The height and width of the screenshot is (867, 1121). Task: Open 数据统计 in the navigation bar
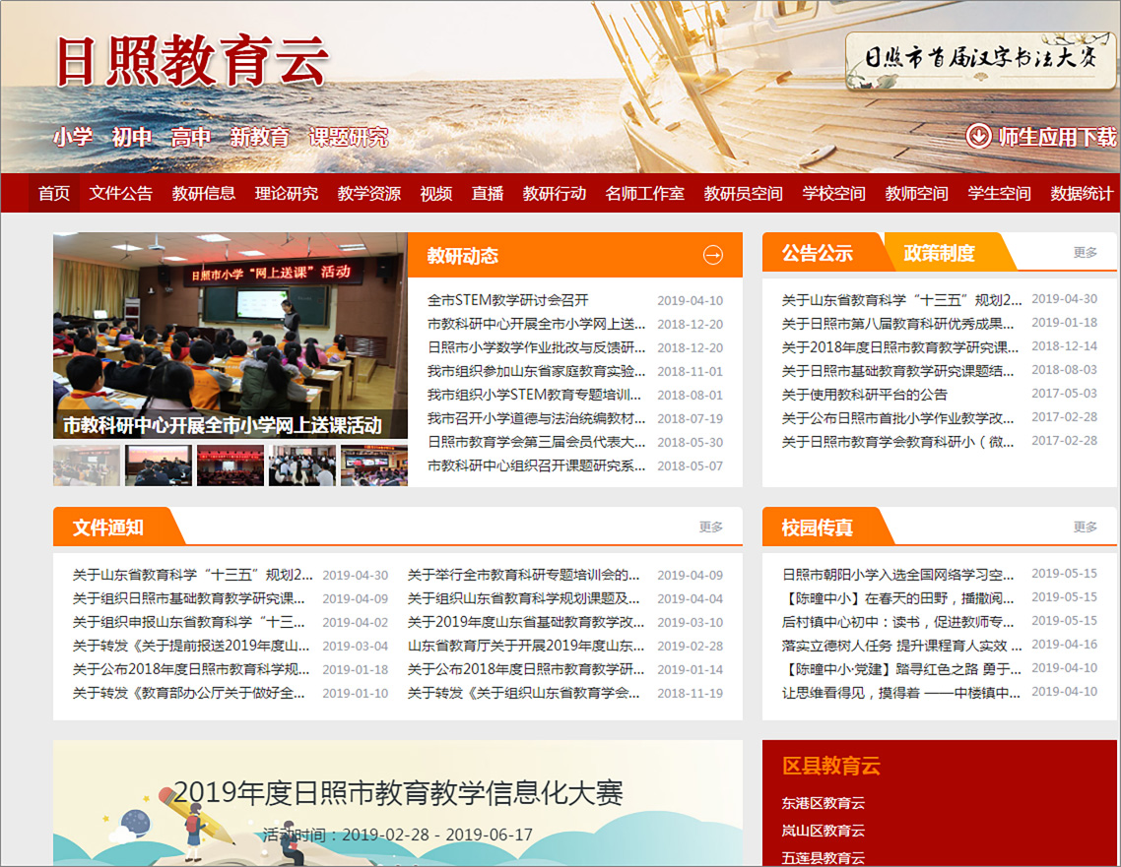click(x=1082, y=194)
